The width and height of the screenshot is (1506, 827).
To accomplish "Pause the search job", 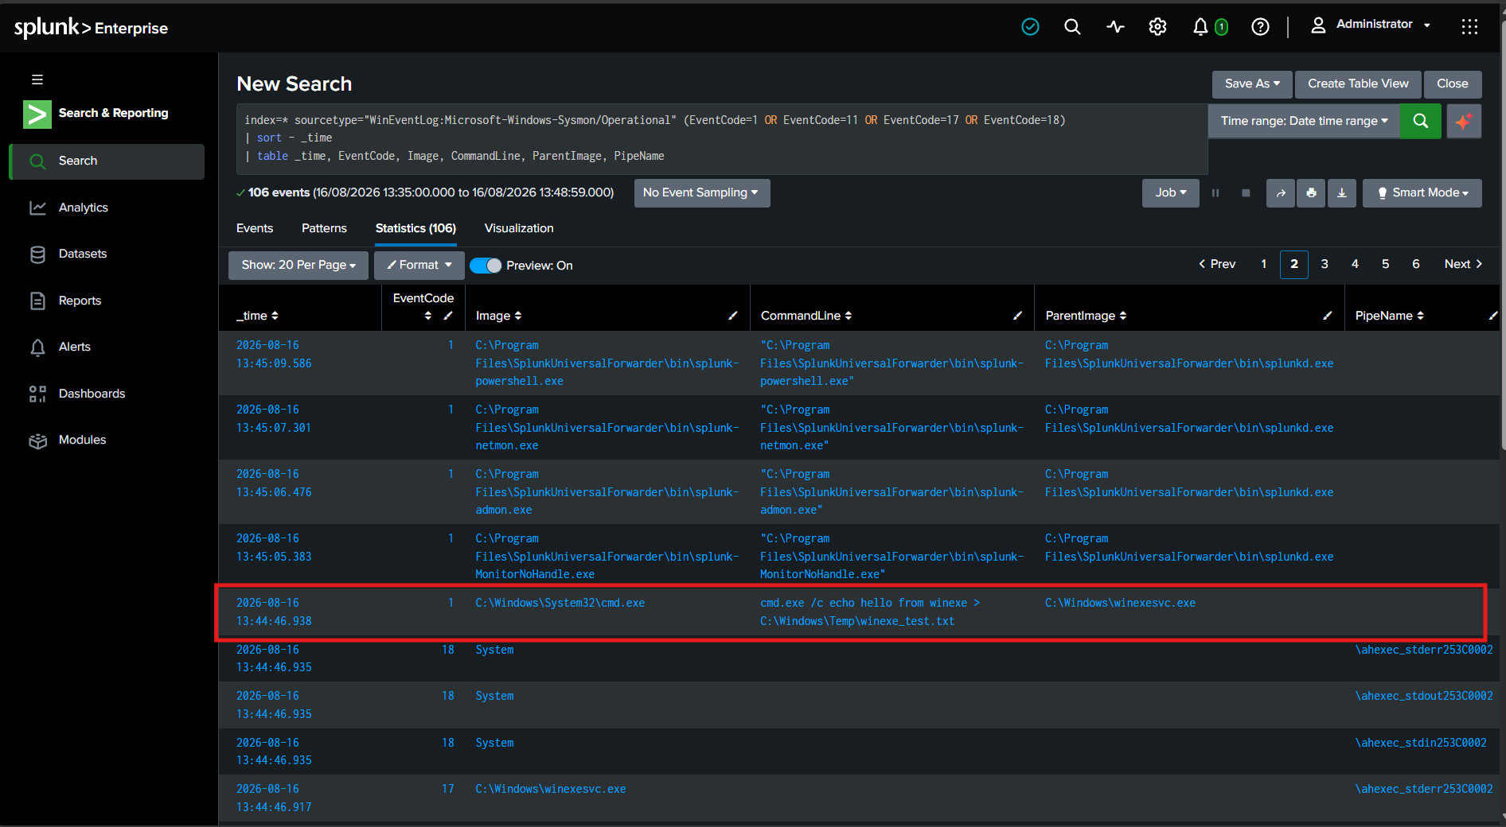I will pyautogui.click(x=1215, y=193).
